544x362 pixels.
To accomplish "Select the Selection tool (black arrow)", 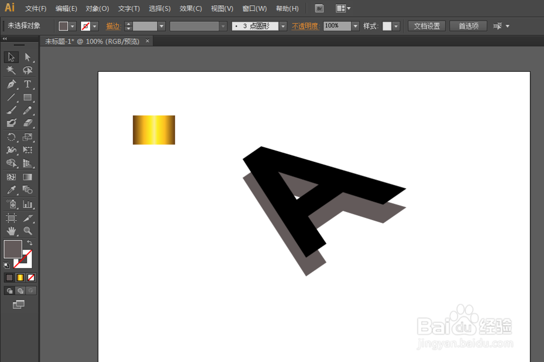I will [11, 57].
